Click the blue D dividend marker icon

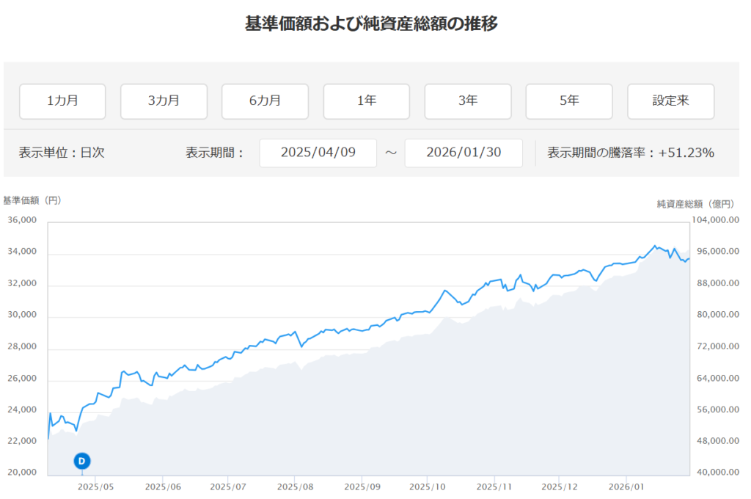click(82, 461)
